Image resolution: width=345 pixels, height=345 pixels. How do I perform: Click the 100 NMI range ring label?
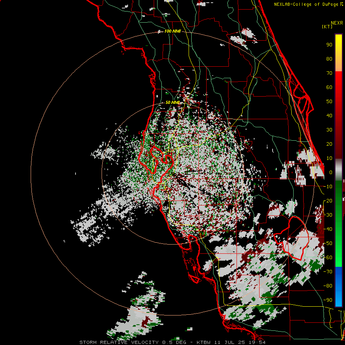172,31
